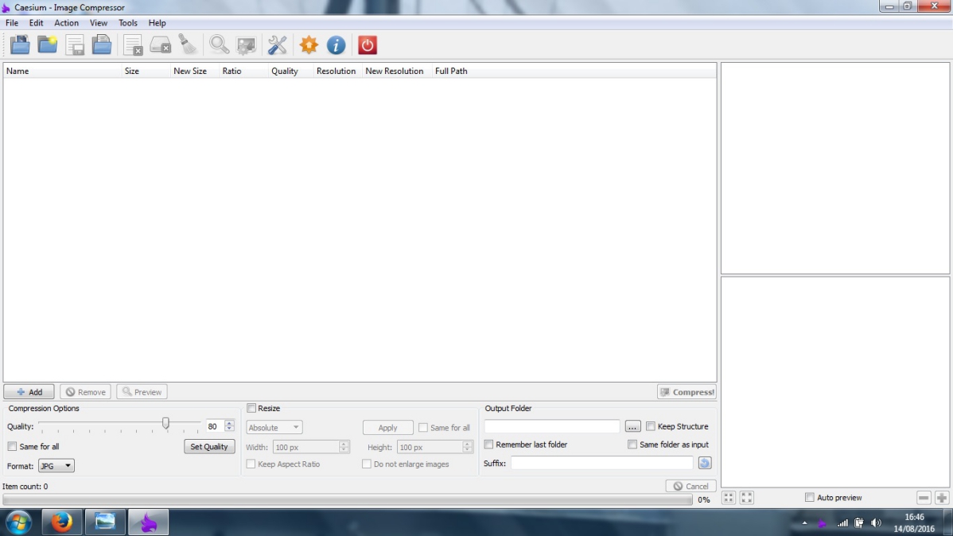This screenshot has height=536, width=953.
Task: Open the Action menu
Action: 66,22
